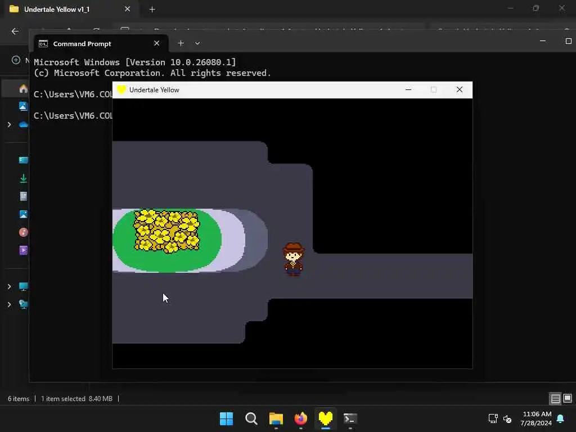
Task: Click Undertale Yellow game title heart
Action: (121, 89)
